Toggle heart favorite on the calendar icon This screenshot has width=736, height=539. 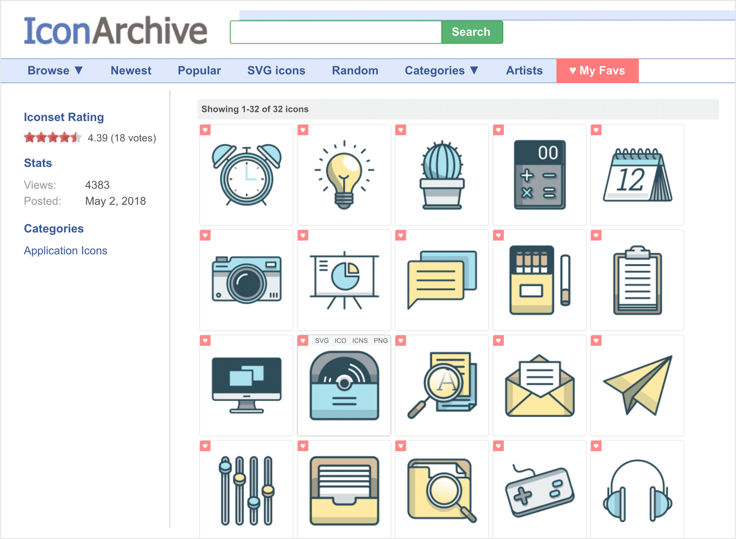click(x=596, y=130)
